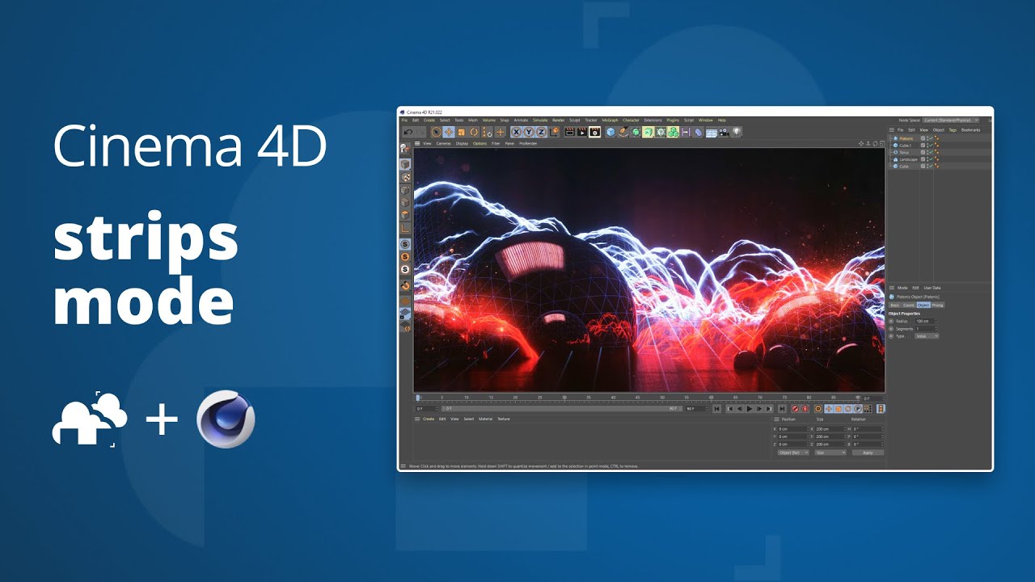Screen dimensions: 1035x582
Task: Click the Render View clapperboard icon
Action: click(569, 132)
